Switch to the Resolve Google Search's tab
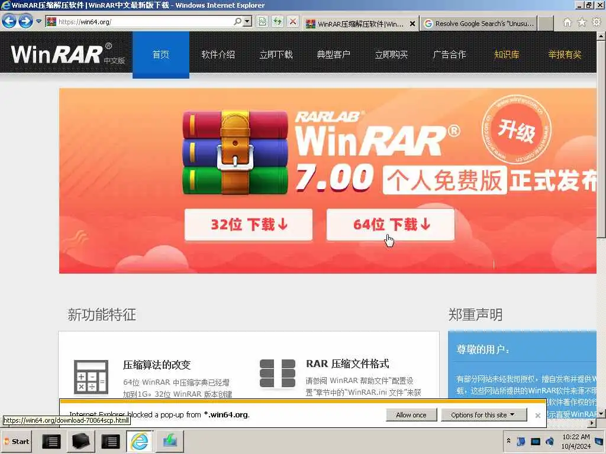The height and width of the screenshot is (454, 606). [479, 24]
